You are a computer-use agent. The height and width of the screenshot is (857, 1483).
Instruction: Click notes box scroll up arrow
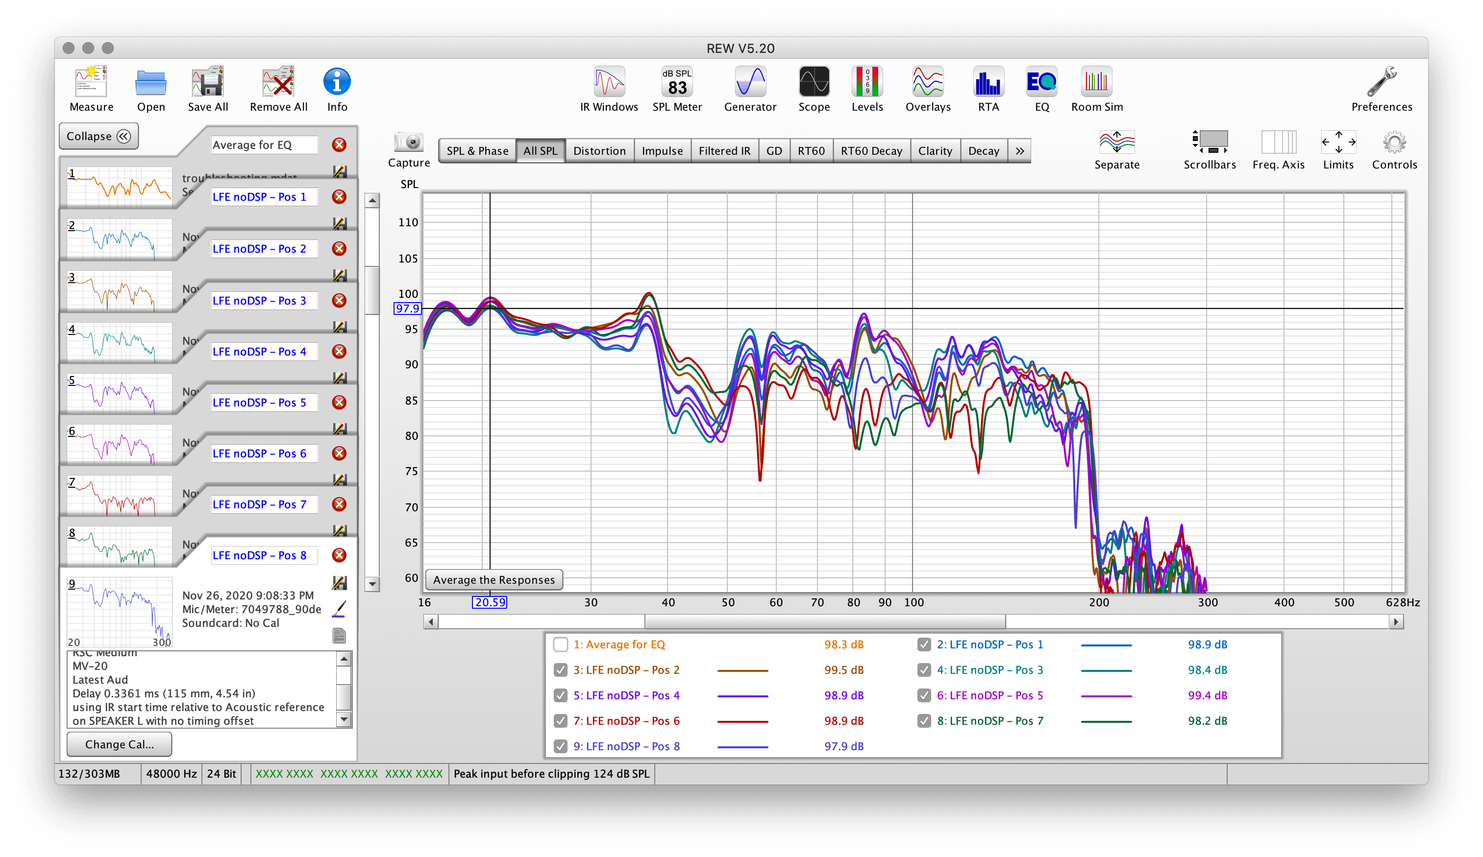pos(344,659)
